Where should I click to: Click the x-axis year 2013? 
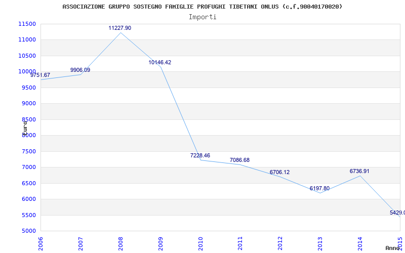click(x=320, y=243)
